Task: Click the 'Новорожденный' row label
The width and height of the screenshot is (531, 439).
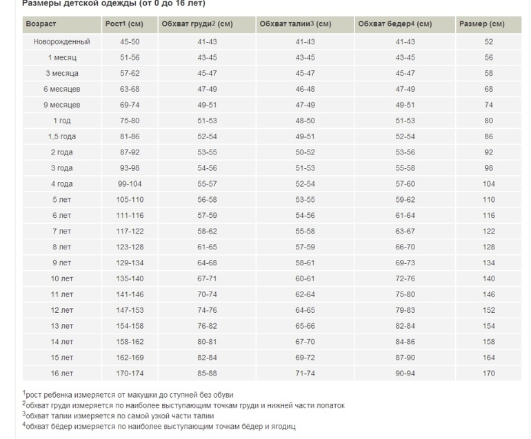Action: 61,42
